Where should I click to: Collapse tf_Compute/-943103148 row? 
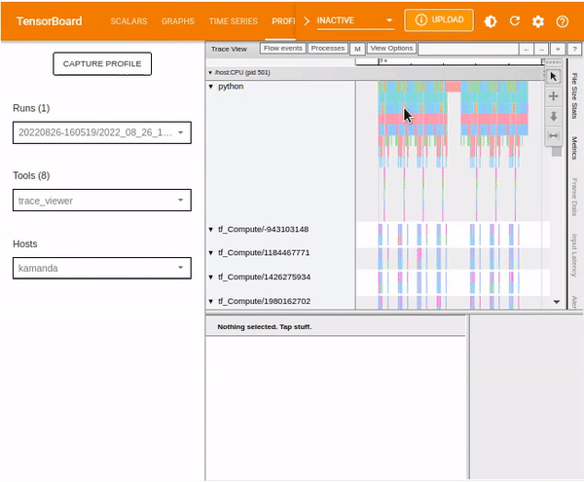coord(211,230)
